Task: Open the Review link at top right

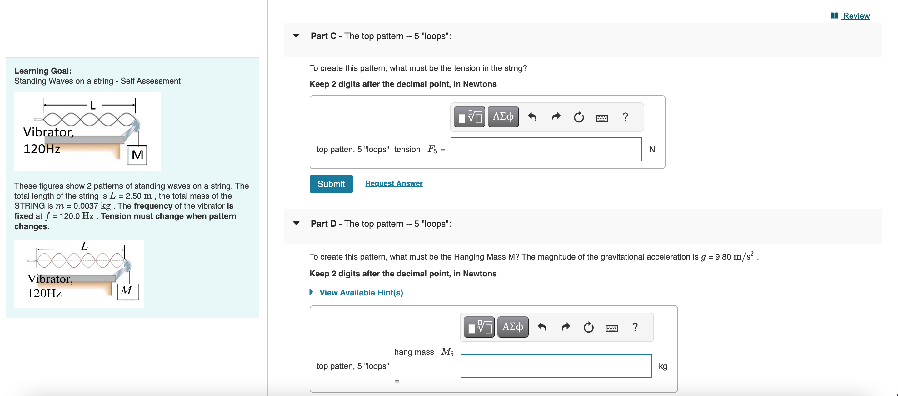Action: click(856, 15)
